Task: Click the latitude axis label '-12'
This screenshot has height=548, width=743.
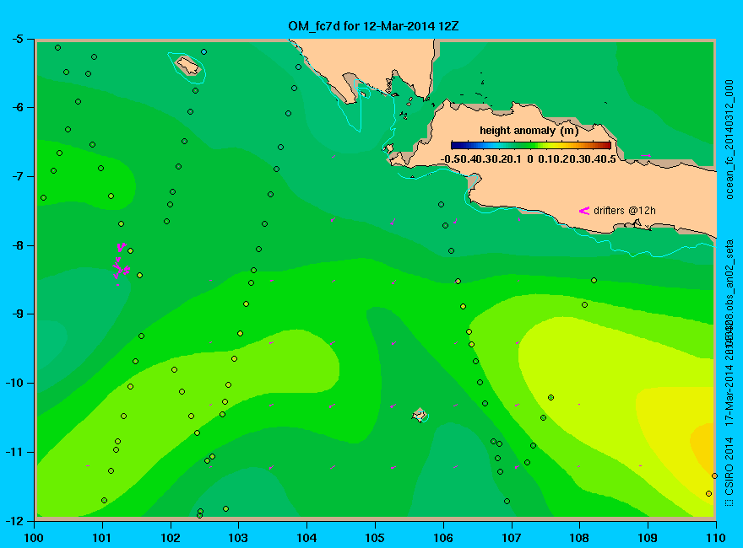Action: pos(14,520)
